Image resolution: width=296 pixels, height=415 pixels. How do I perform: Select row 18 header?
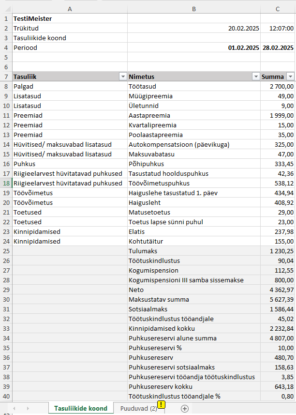6,183
